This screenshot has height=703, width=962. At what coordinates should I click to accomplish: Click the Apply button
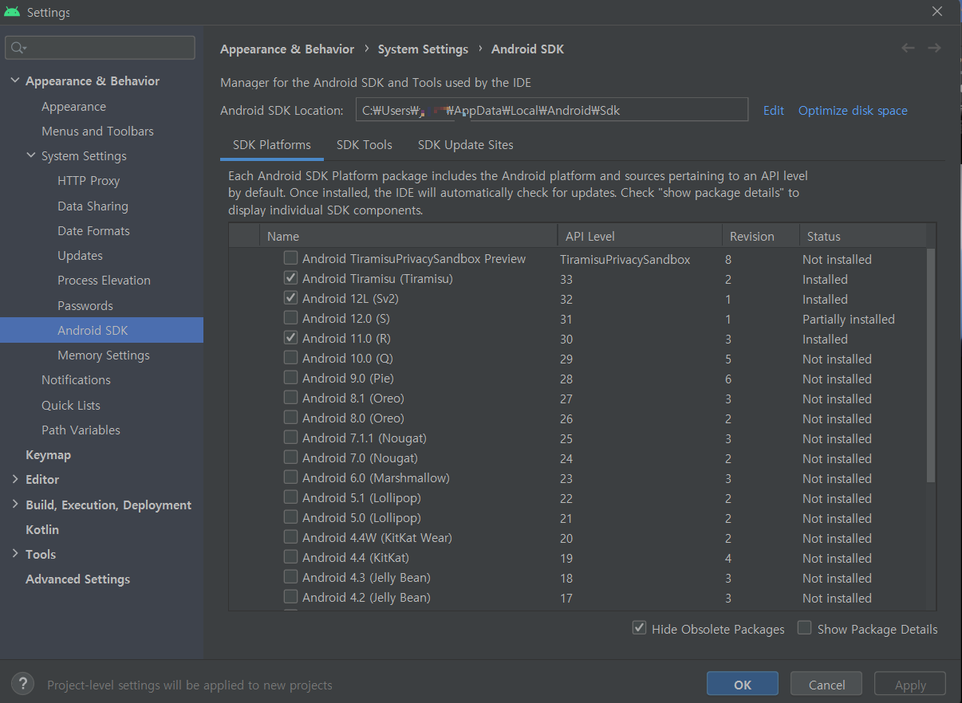point(910,685)
